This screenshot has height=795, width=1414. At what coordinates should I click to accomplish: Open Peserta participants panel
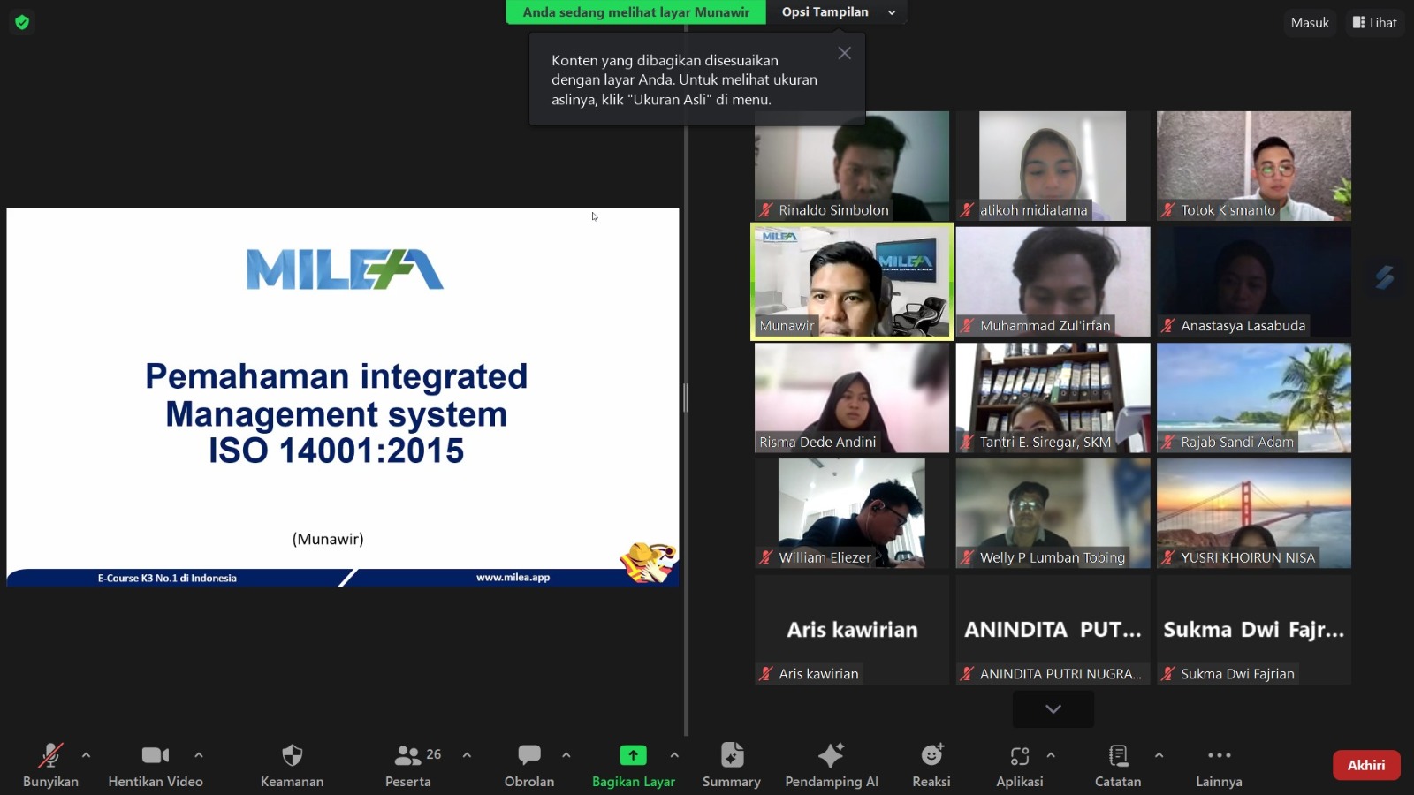coord(408,765)
